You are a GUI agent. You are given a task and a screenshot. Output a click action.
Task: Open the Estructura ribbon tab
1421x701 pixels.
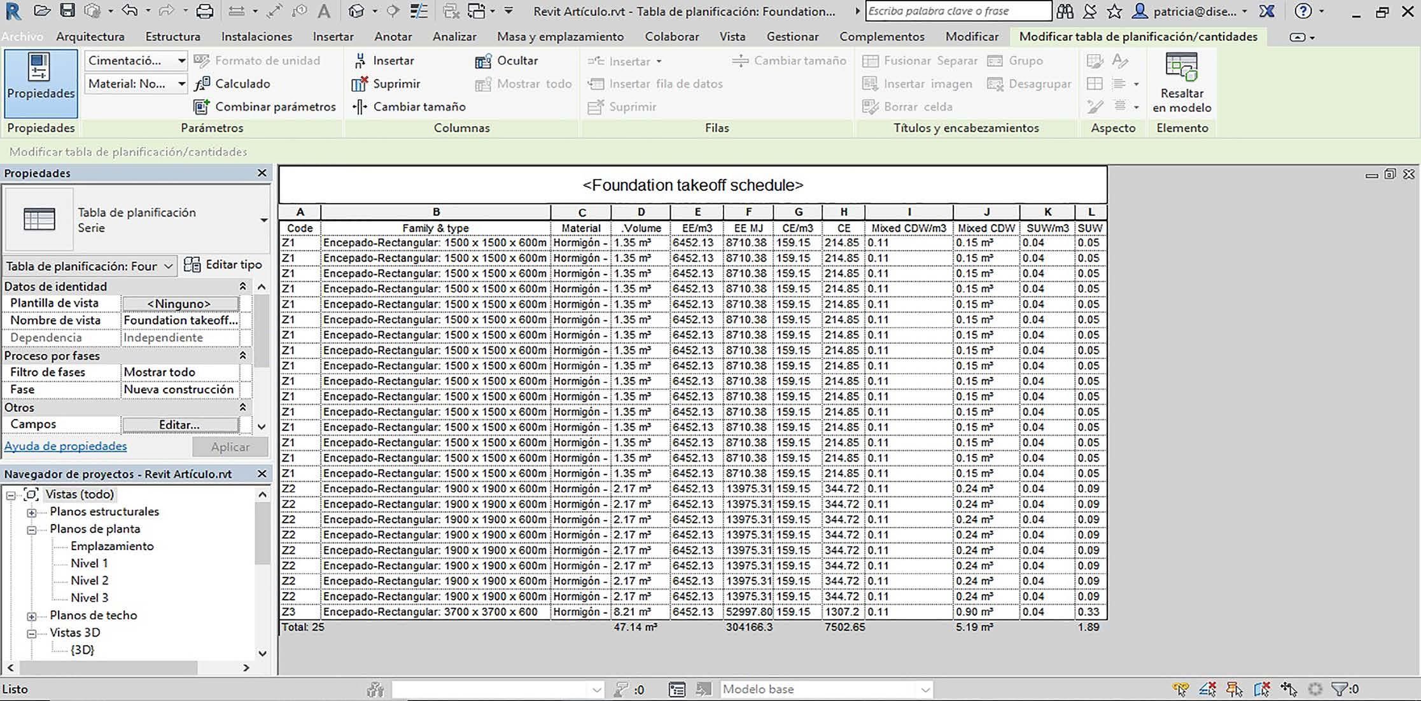pyautogui.click(x=172, y=36)
